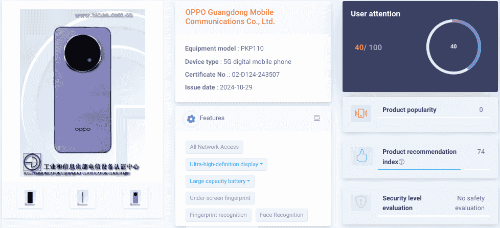Show rear view phone thumbnail
This screenshot has height=228, width=500.
pyautogui.click(x=135, y=197)
